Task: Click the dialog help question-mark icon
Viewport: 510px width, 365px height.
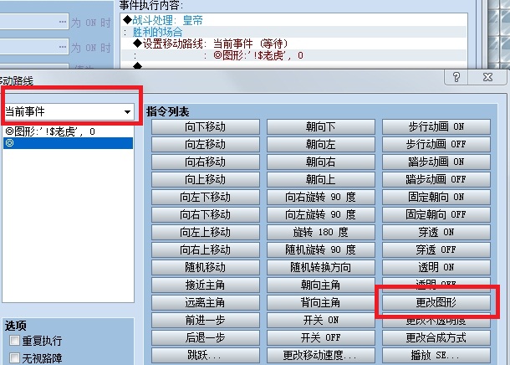Action: 456,77
